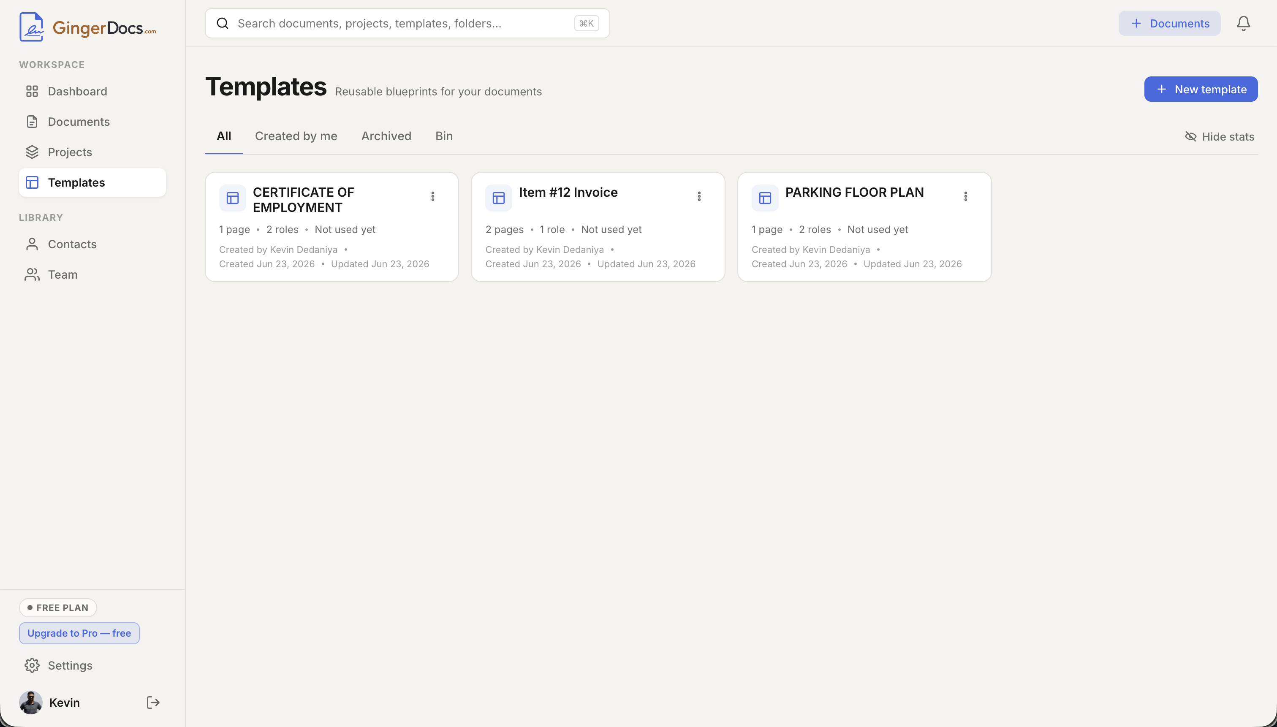The width and height of the screenshot is (1277, 727).
Task: Click the search magnifier icon
Action: 223,24
